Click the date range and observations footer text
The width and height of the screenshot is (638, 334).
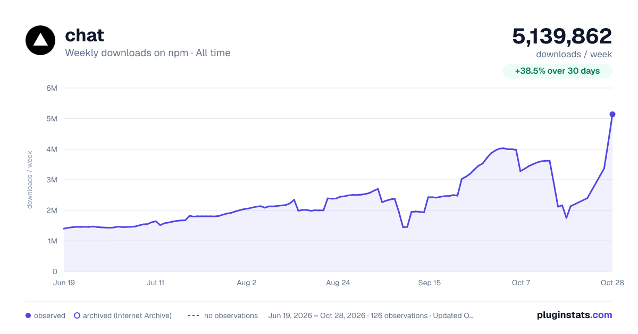tap(371, 315)
